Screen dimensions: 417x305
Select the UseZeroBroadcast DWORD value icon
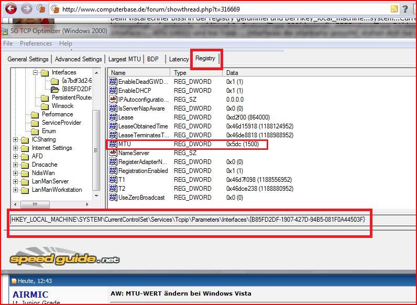(113, 197)
